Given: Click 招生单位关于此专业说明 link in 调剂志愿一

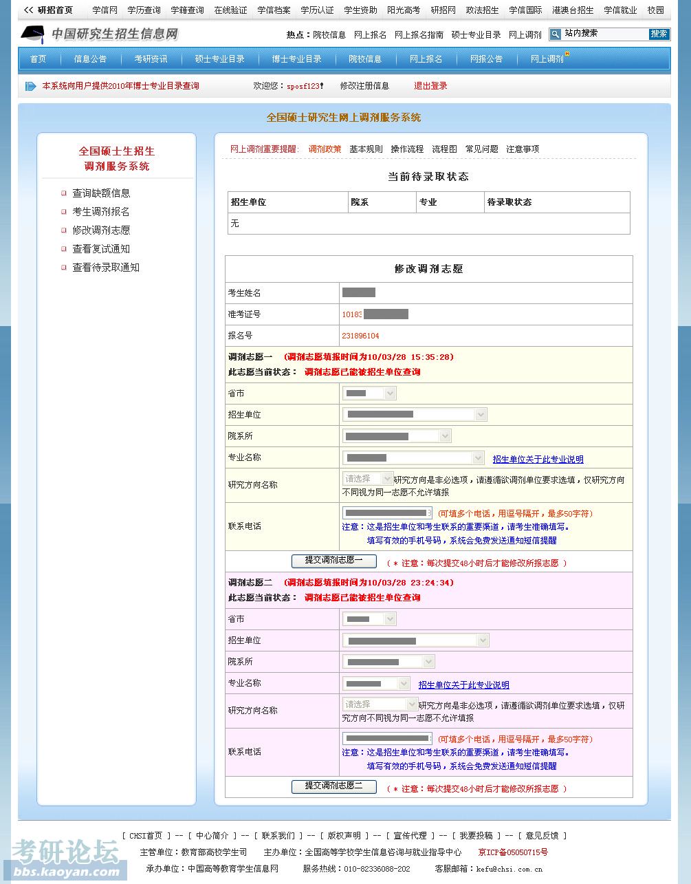Looking at the screenshot, I should (x=538, y=460).
